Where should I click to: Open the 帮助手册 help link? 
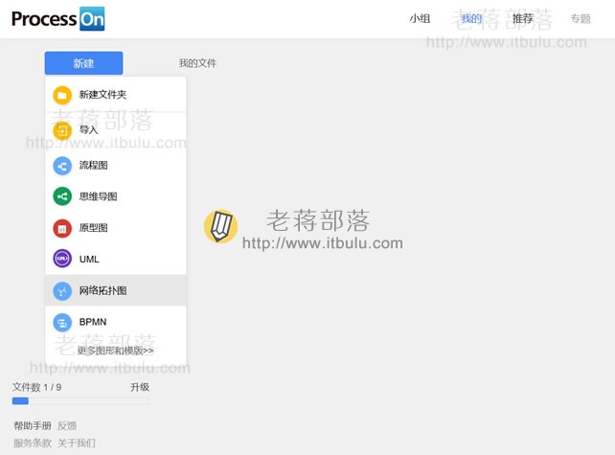(x=33, y=425)
